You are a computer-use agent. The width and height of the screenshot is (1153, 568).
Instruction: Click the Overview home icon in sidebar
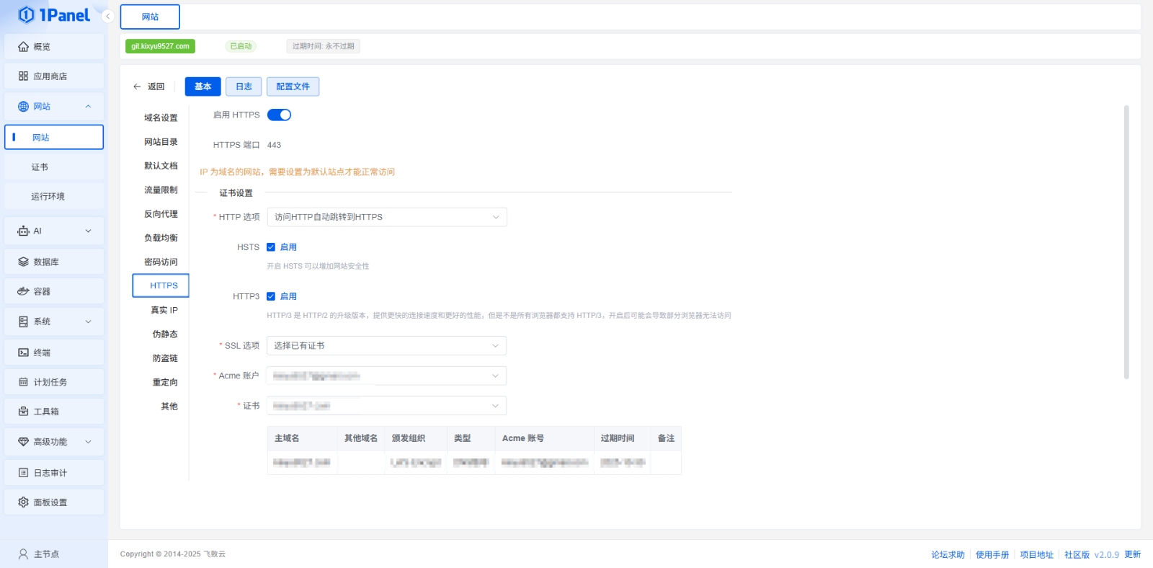coord(23,47)
